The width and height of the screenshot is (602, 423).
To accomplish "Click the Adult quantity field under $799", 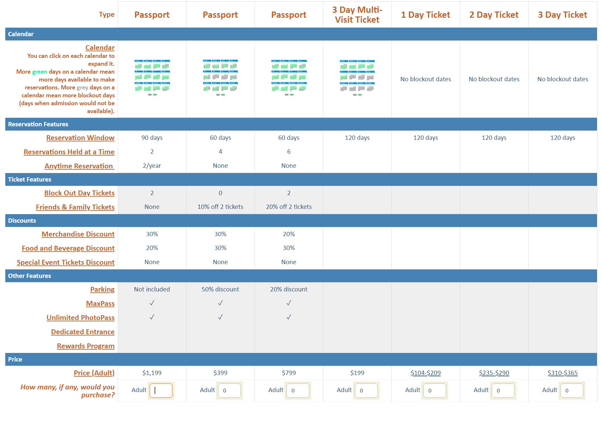I will point(298,391).
